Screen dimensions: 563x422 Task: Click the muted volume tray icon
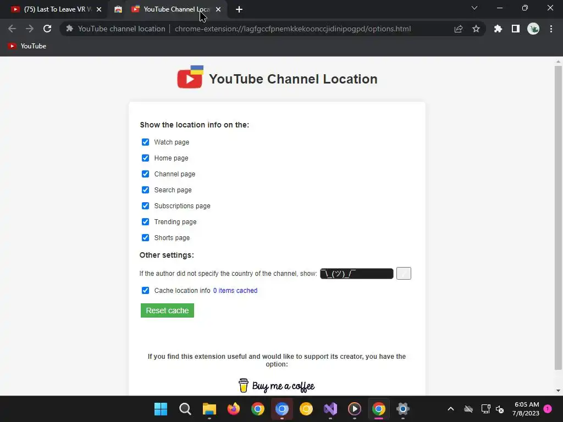[x=500, y=409]
